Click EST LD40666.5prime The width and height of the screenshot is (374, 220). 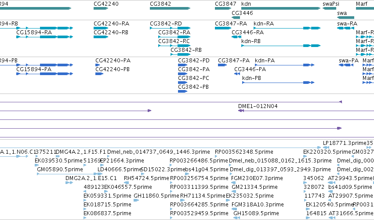point(120,170)
